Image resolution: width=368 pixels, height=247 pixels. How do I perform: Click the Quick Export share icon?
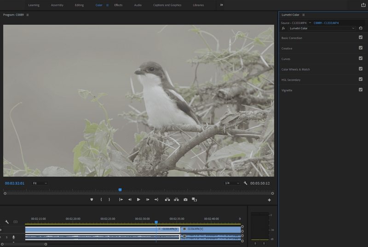tap(363, 5)
